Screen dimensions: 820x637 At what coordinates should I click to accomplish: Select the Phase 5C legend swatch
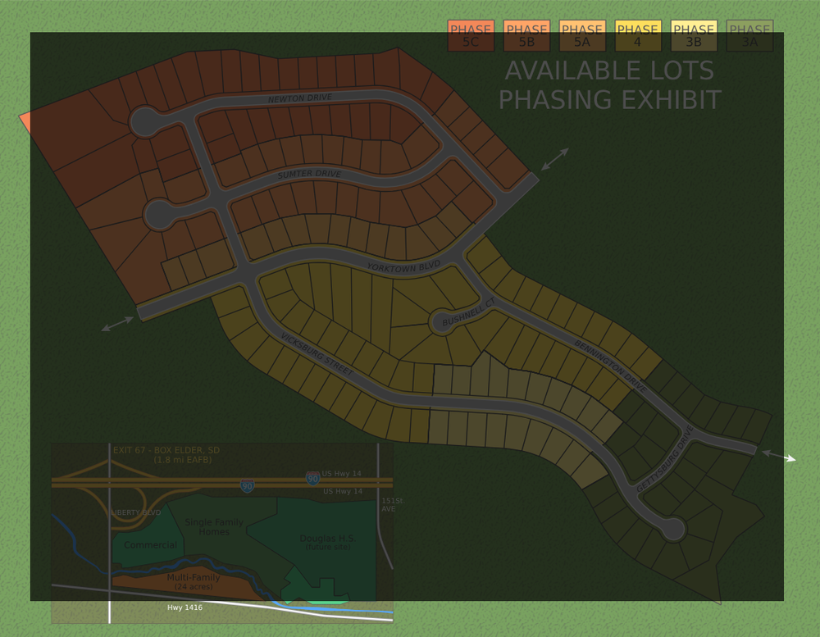click(x=471, y=35)
